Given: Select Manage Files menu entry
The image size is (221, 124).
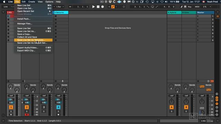Looking at the screenshot, I should tap(33, 24).
